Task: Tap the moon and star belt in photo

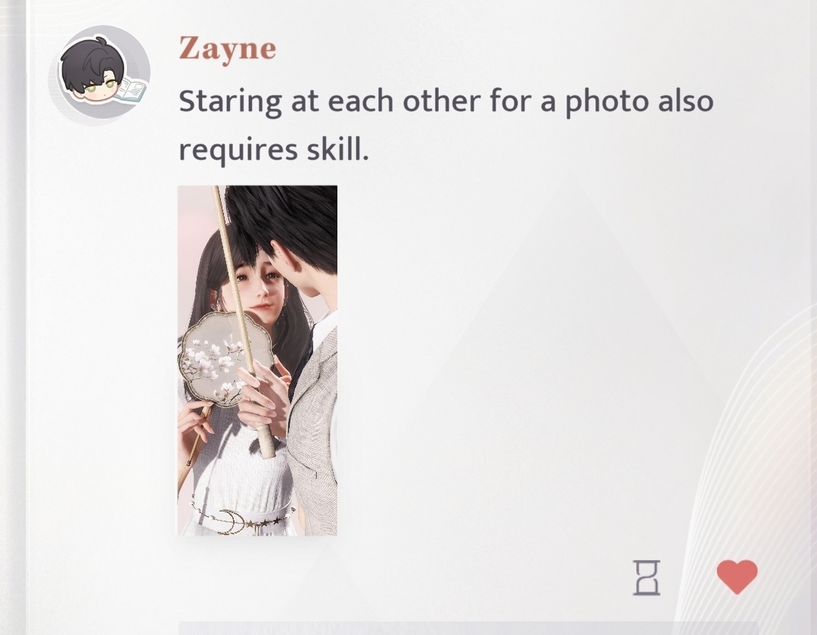Action: pos(241,518)
